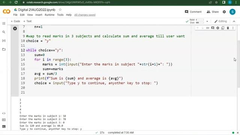Mirror cell in tab icon
Screen dimensions: 240x135
point(223,28)
